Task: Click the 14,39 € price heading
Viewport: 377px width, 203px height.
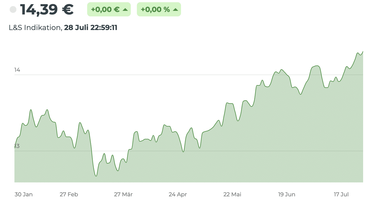Action: 47,9
